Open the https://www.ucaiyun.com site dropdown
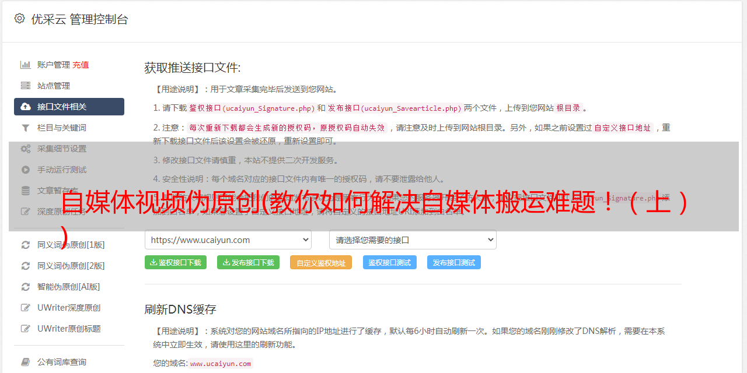747x373 pixels. [228, 240]
